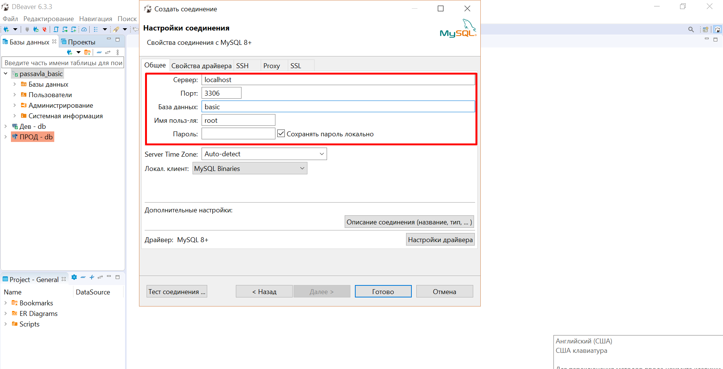Click the Тест соединения button
Viewport: 723px width, 369px height.
pos(177,291)
